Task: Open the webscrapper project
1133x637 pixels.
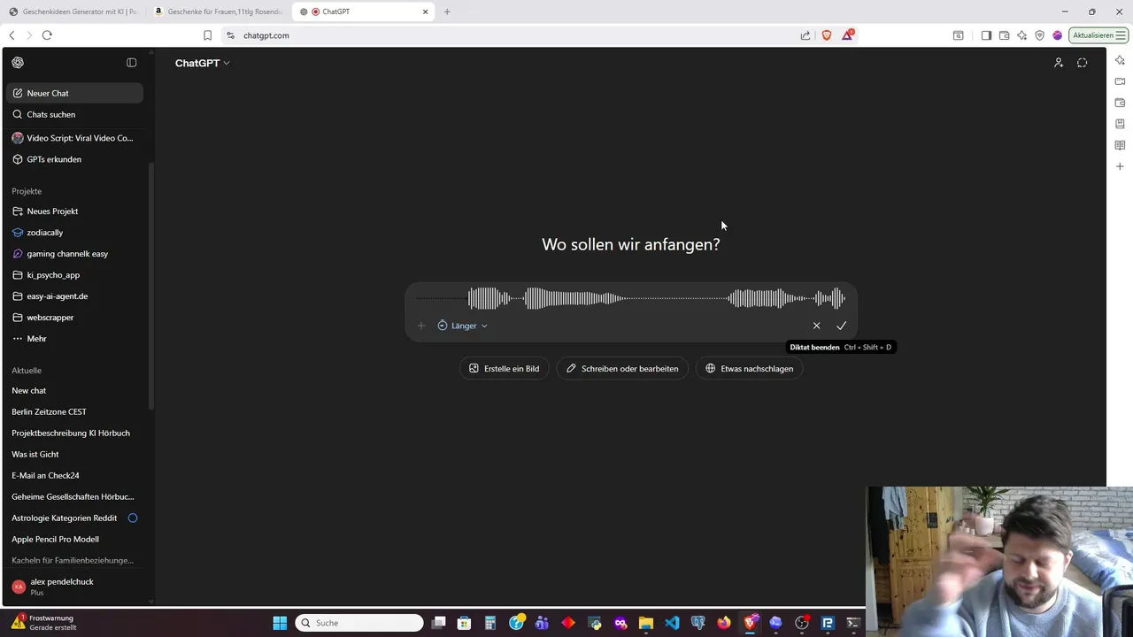Action: pyautogui.click(x=74, y=318)
